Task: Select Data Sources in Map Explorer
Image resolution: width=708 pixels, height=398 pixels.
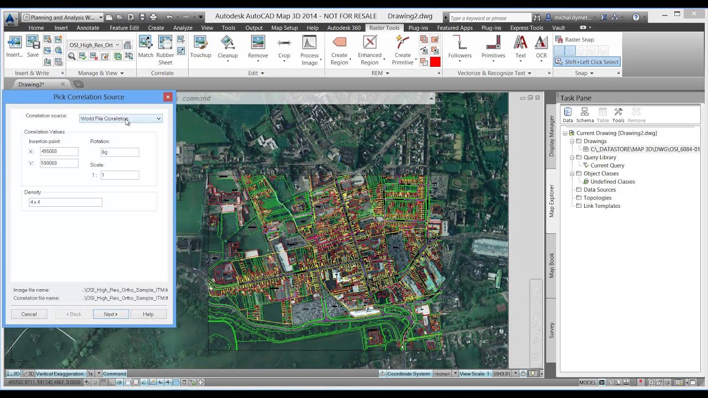Action: pos(600,190)
